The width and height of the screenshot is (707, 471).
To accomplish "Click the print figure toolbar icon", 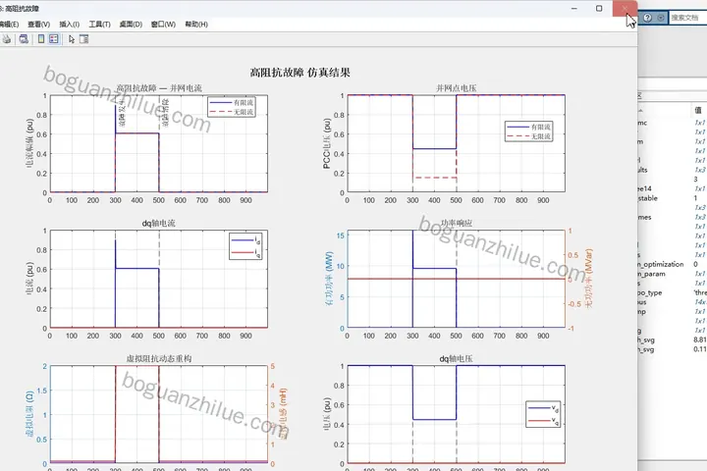I will tap(6, 39).
